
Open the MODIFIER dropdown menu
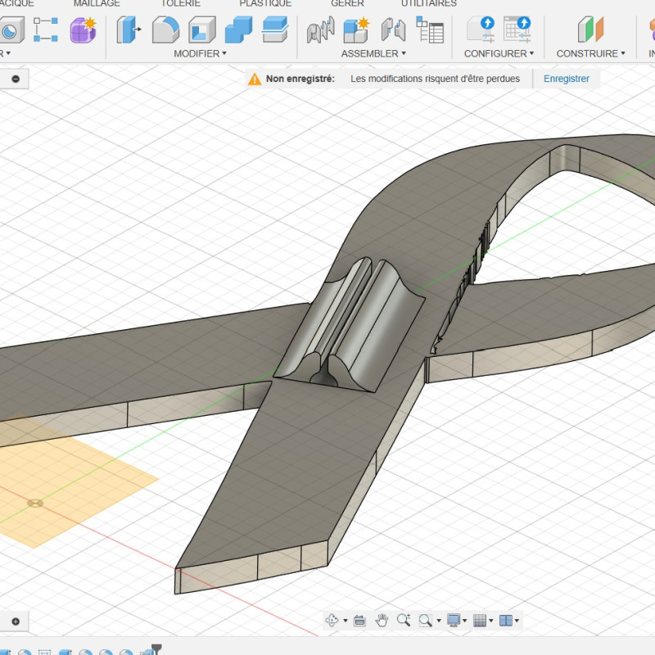(x=200, y=53)
